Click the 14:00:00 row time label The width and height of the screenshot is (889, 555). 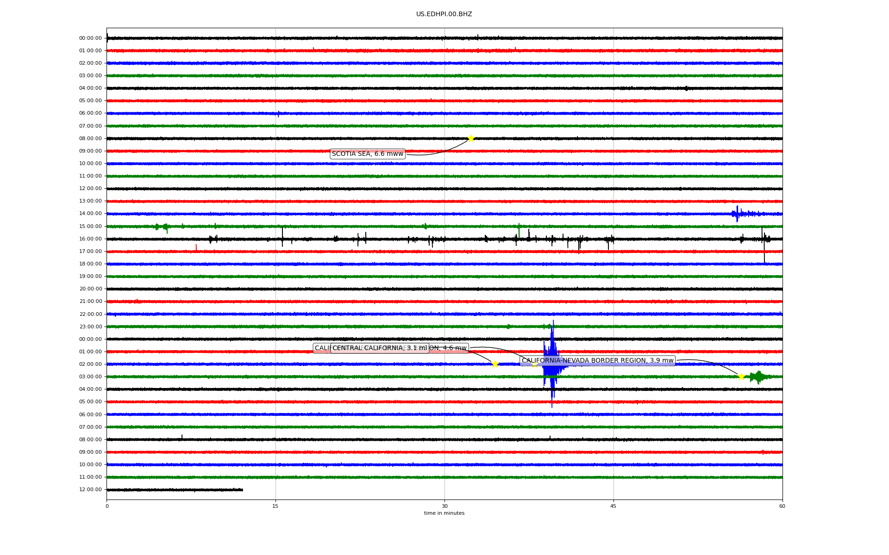pos(90,214)
